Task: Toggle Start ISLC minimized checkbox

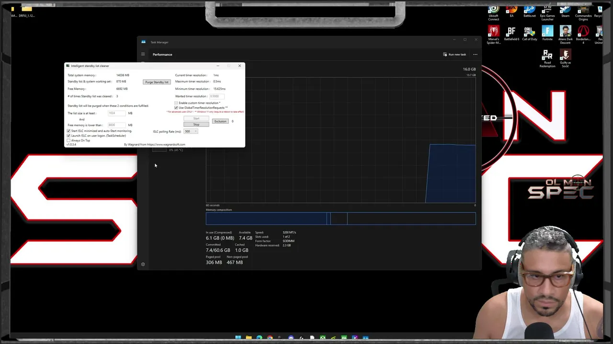Action: [68, 131]
